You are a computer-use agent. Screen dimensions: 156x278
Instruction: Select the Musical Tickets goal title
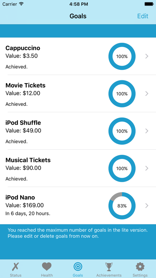(x=28, y=160)
